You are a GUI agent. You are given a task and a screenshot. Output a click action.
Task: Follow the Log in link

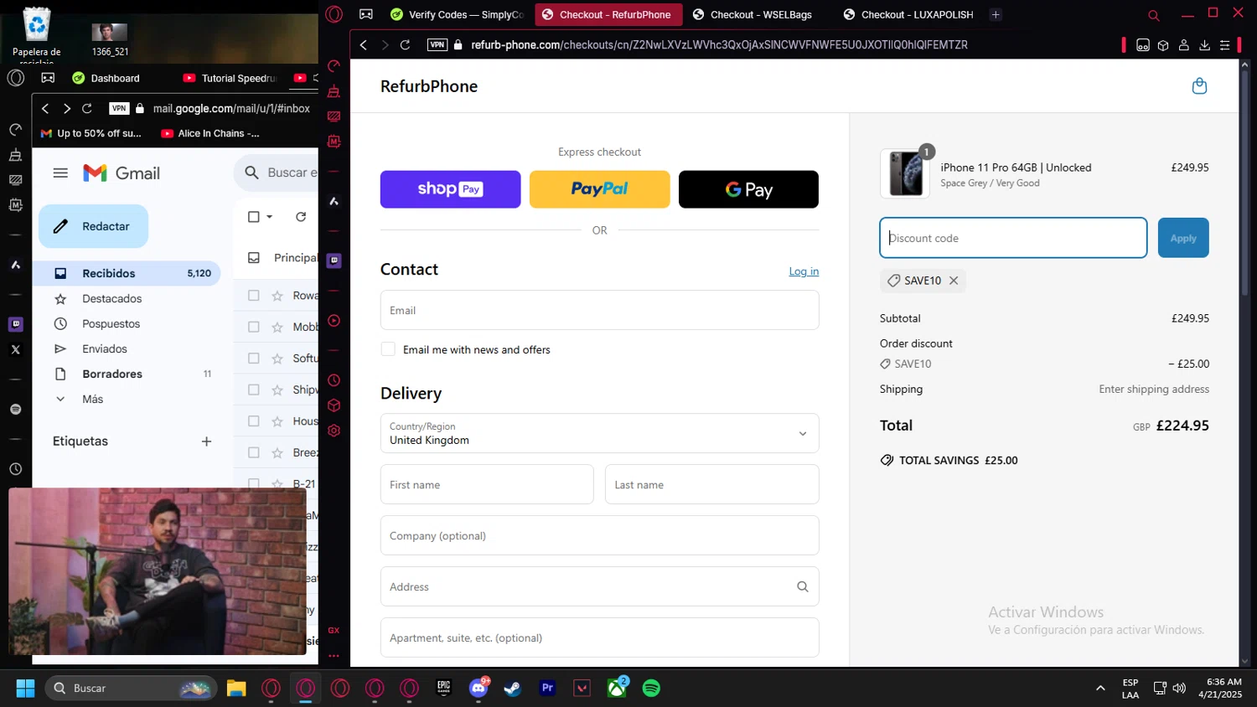tap(804, 271)
